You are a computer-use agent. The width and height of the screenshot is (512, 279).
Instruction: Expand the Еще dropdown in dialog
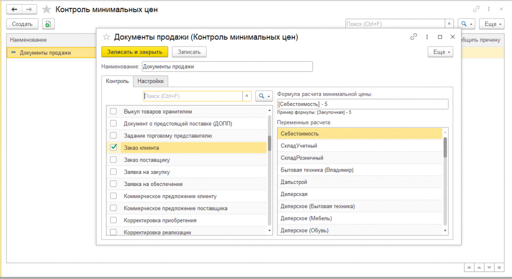[440, 52]
